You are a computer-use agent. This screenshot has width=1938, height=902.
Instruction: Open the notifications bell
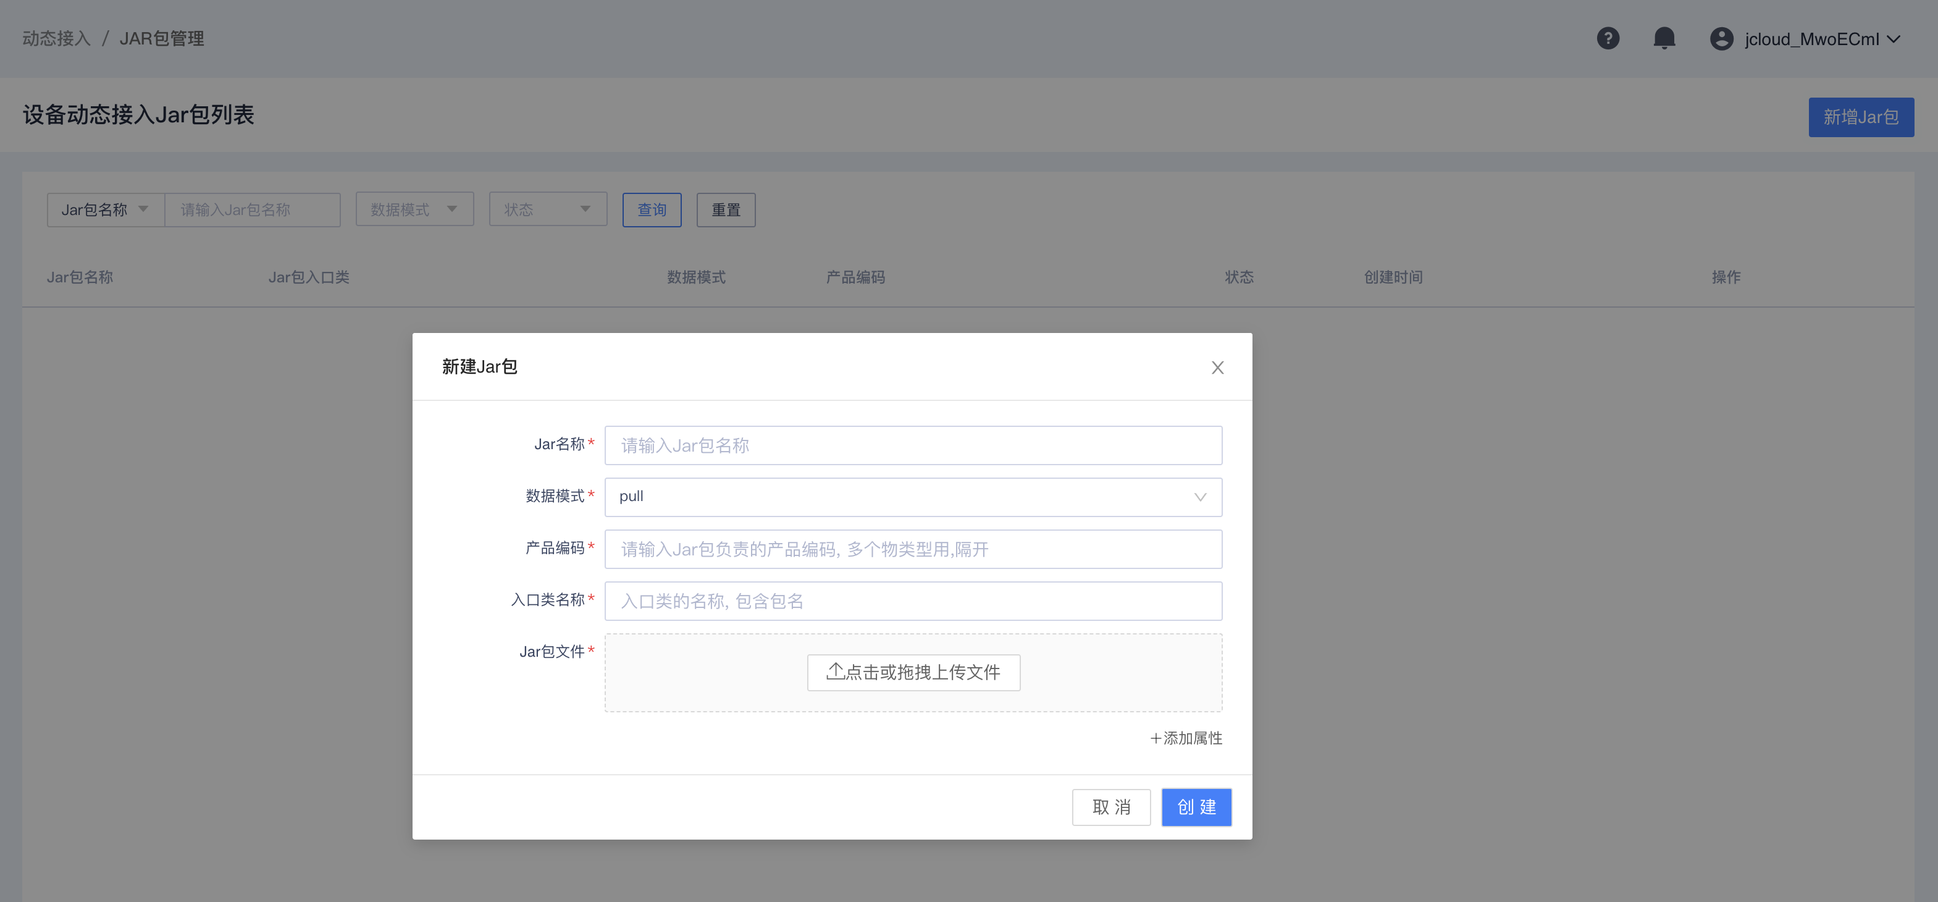[1664, 38]
